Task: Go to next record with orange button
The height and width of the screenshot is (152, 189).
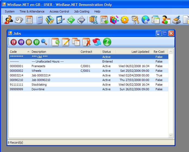Action: tap(29, 42)
